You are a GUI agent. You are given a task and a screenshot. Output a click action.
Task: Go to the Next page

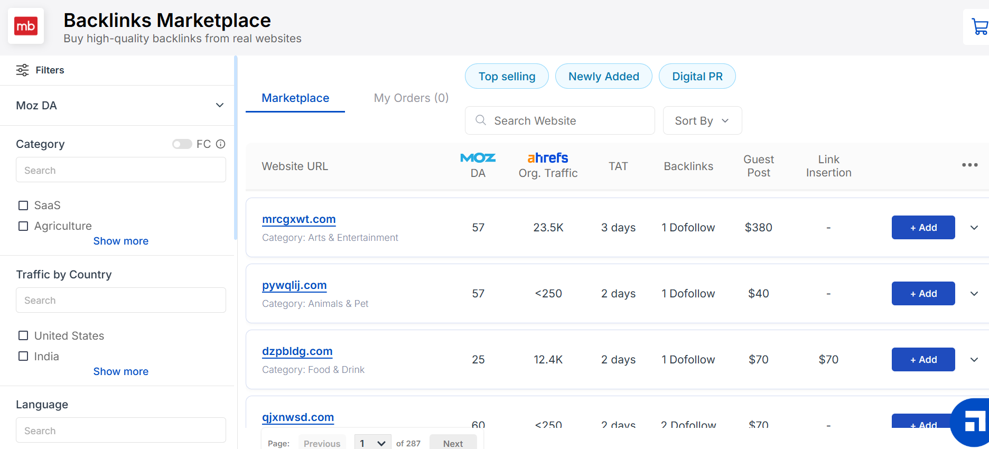pyautogui.click(x=453, y=443)
